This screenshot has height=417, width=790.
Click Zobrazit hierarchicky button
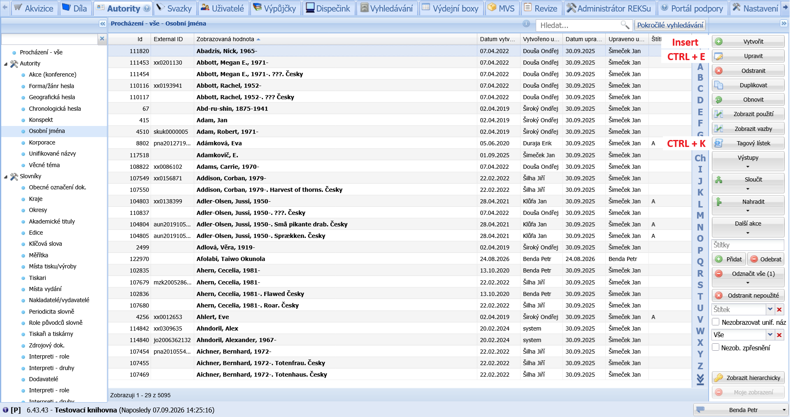(748, 378)
